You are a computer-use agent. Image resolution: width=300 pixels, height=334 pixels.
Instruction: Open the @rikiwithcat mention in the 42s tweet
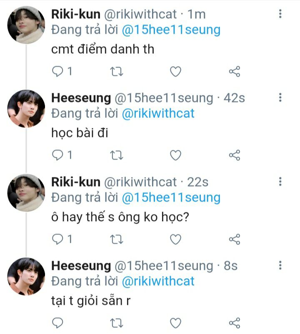click(158, 113)
